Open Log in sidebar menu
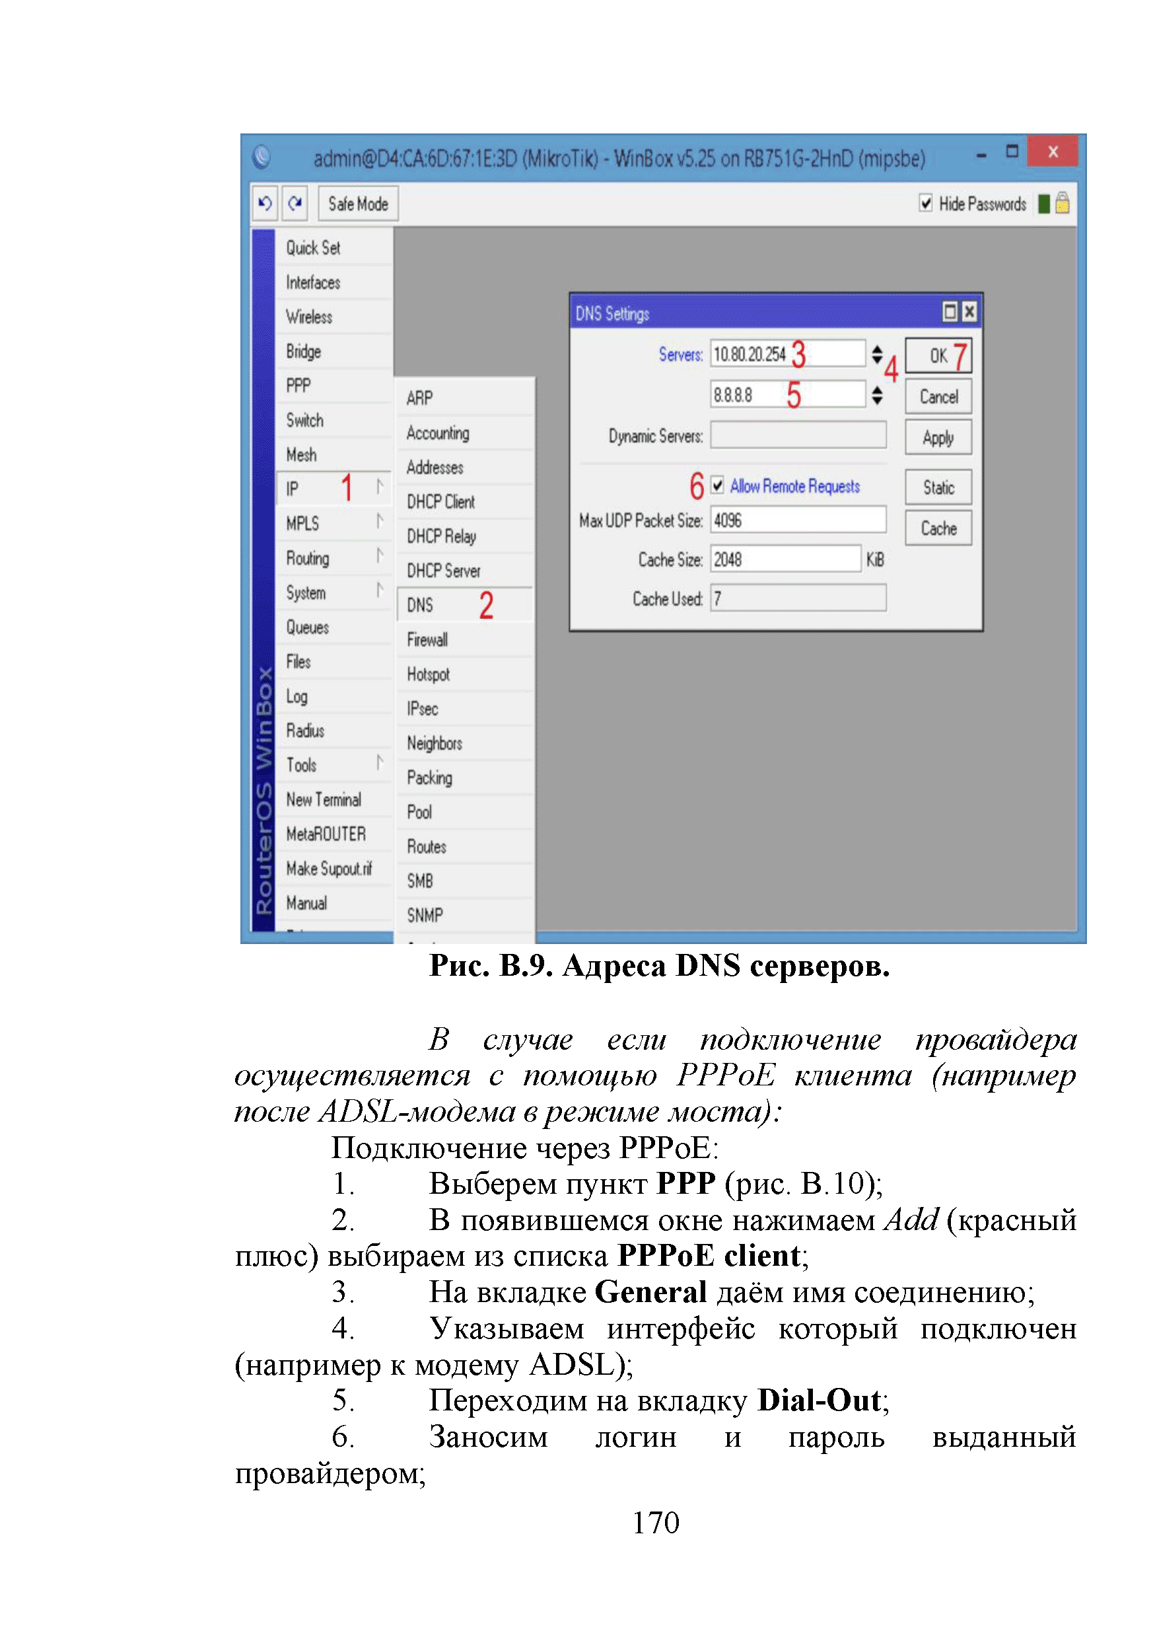Viewport: 1155px width, 1639px height. tap(334, 697)
